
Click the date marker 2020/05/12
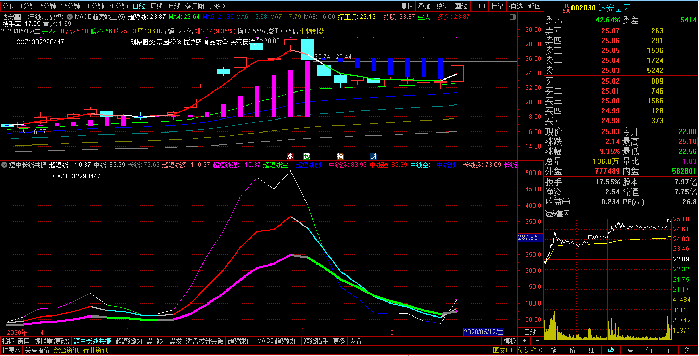[484, 332]
